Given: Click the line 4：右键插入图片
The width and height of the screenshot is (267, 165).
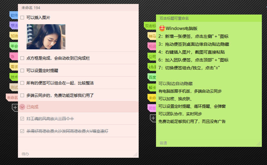Looking at the screenshot, I should pos(192,52).
